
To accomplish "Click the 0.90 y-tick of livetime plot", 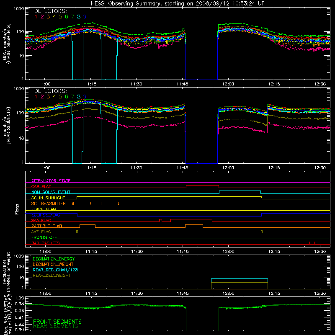I will [19, 330].
